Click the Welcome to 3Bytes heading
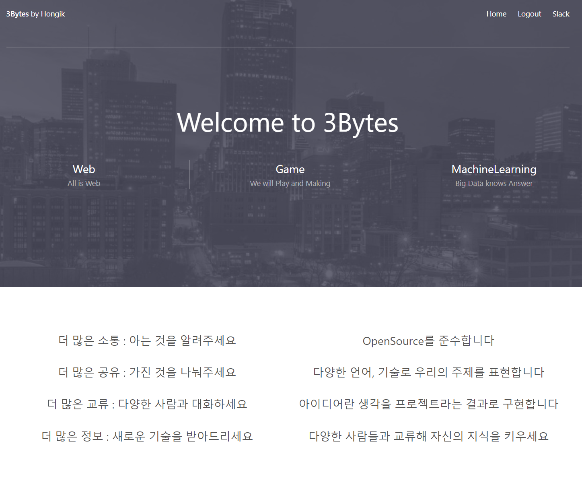This screenshot has height=487, width=582. [288, 122]
